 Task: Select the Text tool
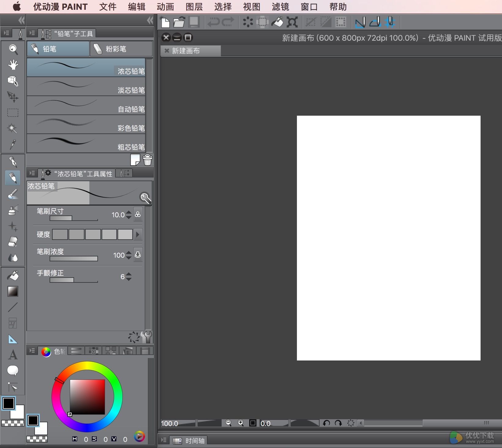click(13, 355)
